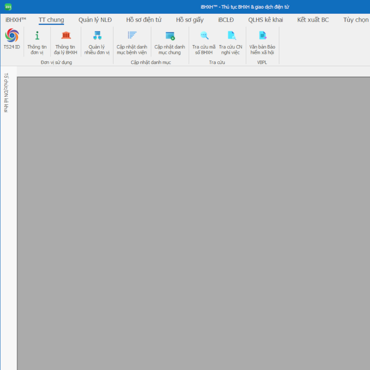This screenshot has width=370, height=370.
Task: Go to the Hồ sơ giấy tab
Action: click(x=190, y=20)
